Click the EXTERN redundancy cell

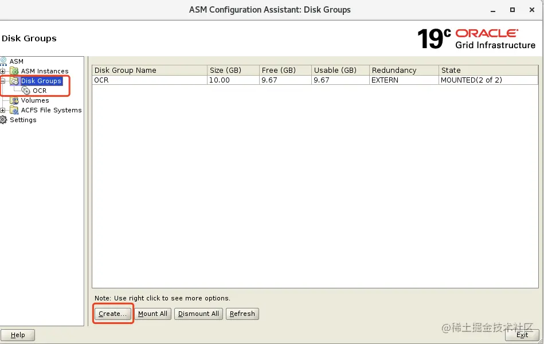click(404, 80)
